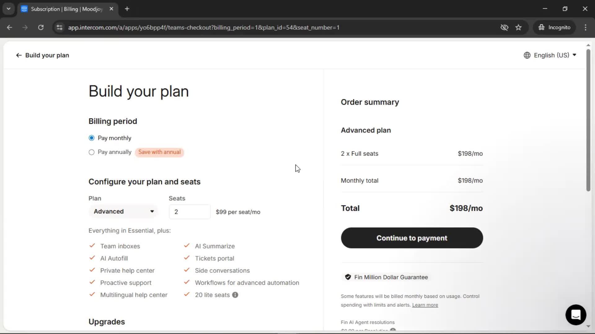
Task: Open site information icon in address bar
Action: [59, 28]
